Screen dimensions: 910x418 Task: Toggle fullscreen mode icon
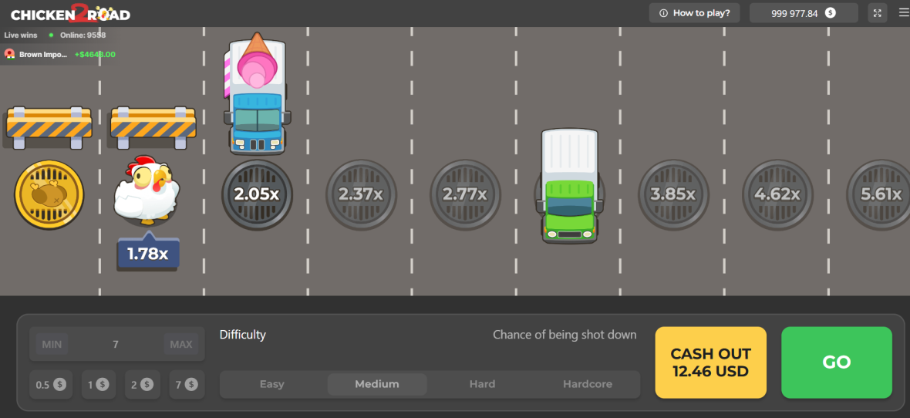click(x=878, y=13)
